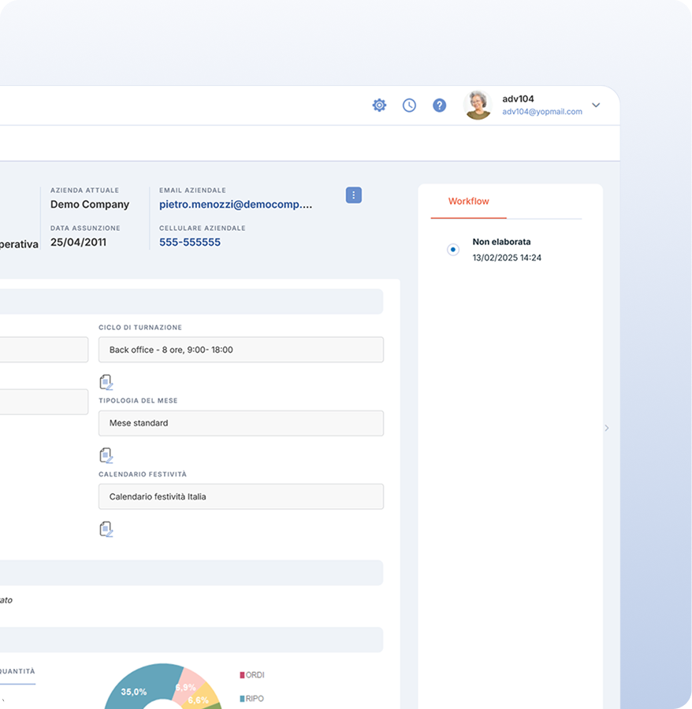Viewport: 692px width, 709px height.
Task: Switch to the Workflow tab
Action: (467, 201)
